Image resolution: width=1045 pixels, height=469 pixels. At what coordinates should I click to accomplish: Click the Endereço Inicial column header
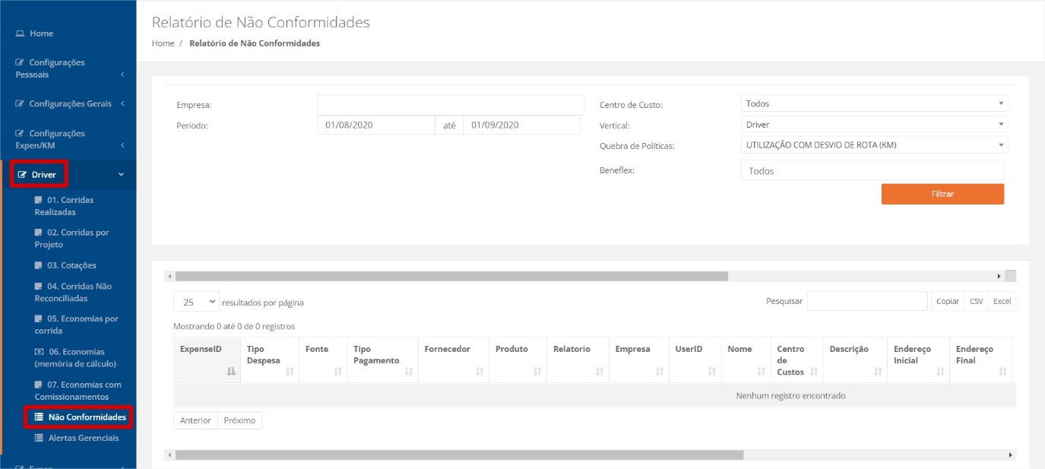tap(918, 360)
